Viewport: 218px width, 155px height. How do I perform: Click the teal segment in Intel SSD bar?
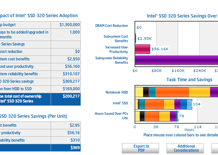click(142, 104)
